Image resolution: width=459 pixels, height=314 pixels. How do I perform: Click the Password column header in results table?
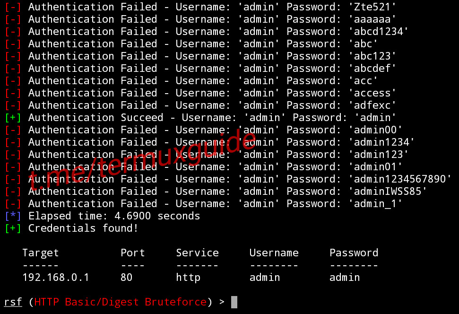click(x=354, y=253)
